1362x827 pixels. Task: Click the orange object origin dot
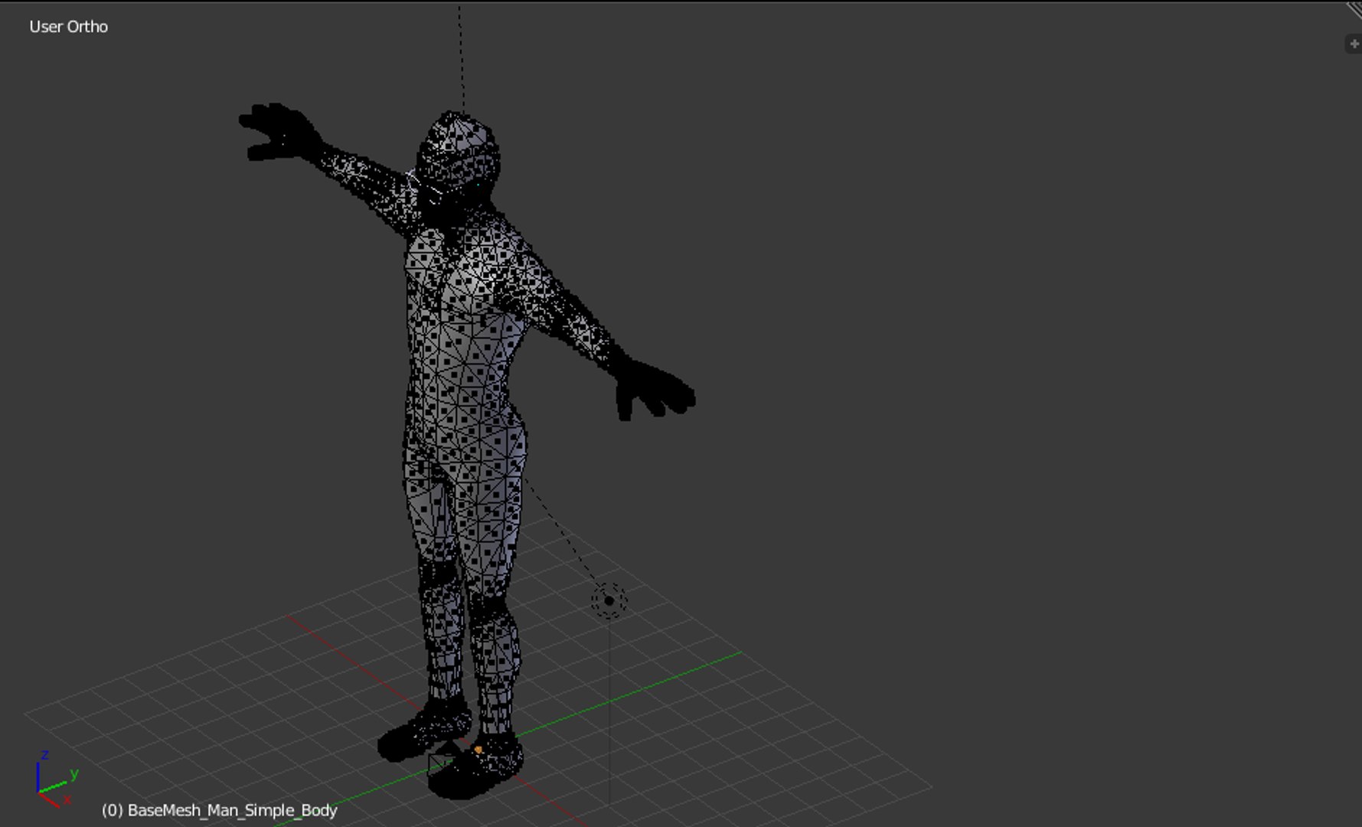click(478, 750)
